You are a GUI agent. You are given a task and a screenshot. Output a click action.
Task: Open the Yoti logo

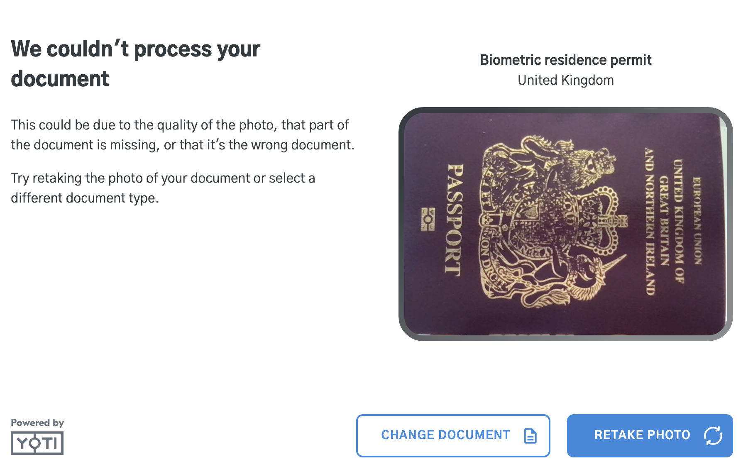(37, 443)
